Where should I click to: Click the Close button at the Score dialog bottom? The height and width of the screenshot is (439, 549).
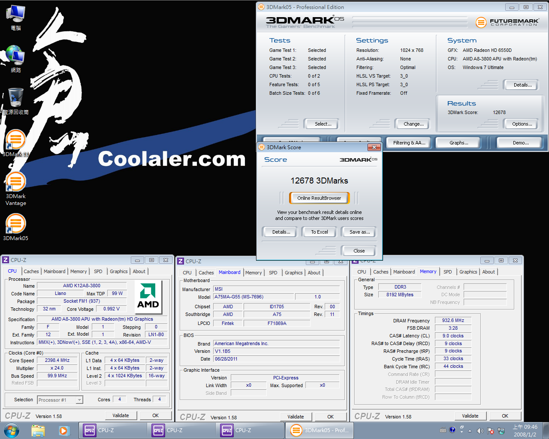tap(359, 251)
